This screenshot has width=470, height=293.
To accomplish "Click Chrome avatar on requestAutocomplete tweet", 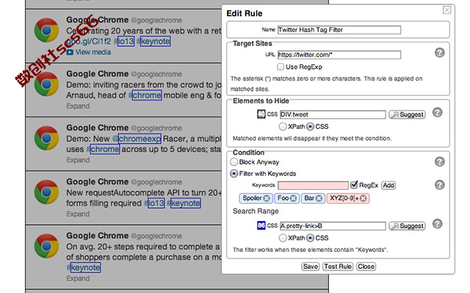I will (46, 192).
